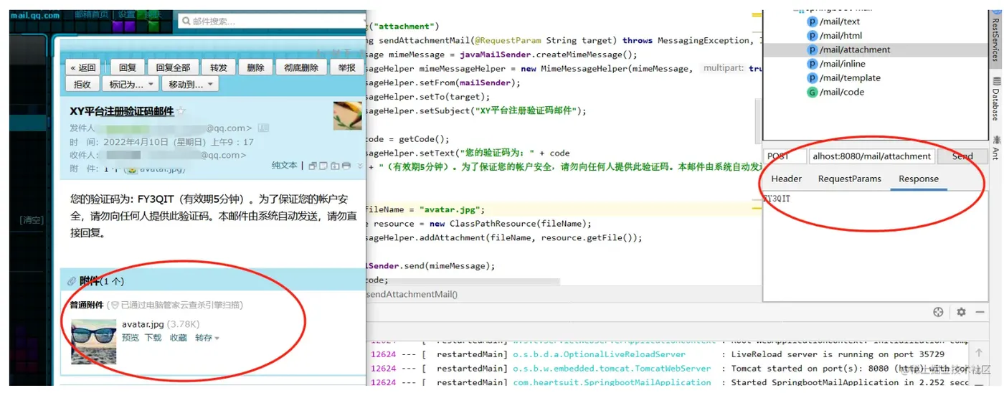
Task: Switch to the RequestParams tab
Action: [x=850, y=179]
